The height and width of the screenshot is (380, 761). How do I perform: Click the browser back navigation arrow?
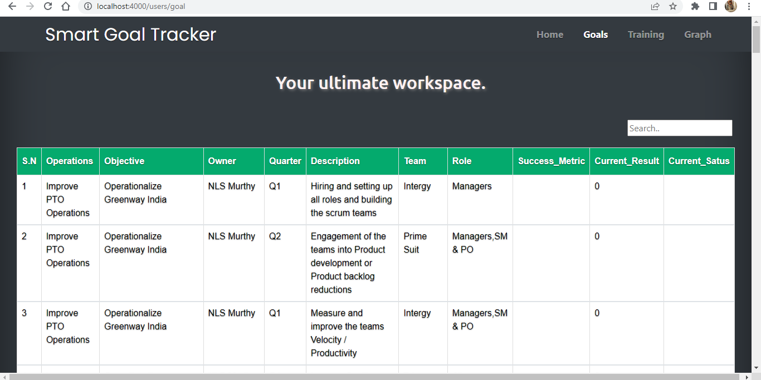[x=12, y=7]
